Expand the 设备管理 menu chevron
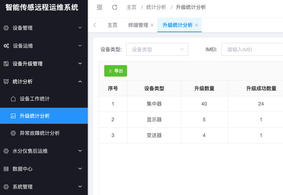 [x=80, y=28]
